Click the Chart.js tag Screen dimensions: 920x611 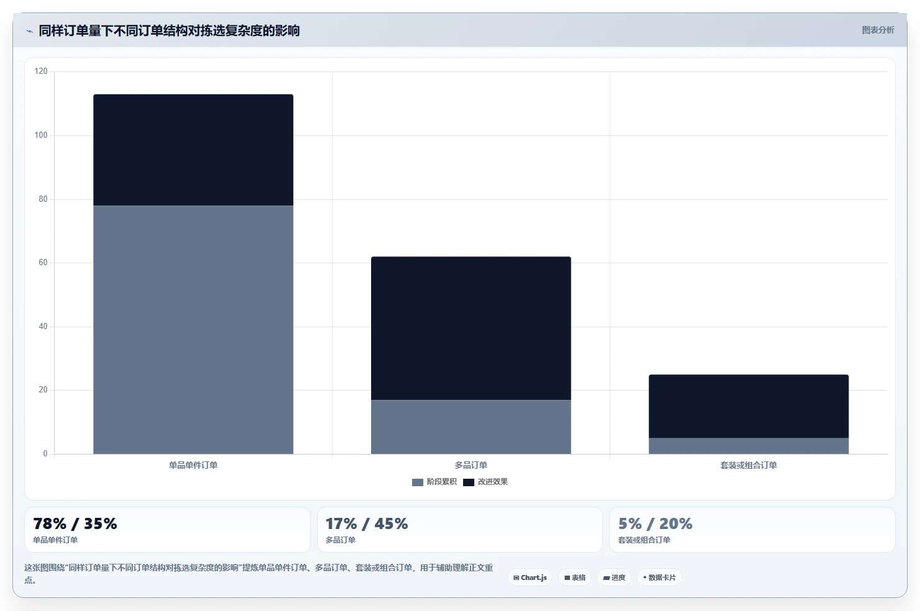530,577
